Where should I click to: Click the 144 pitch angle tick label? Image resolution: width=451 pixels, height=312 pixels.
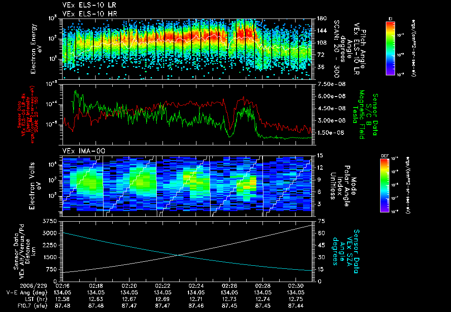click(x=322, y=31)
